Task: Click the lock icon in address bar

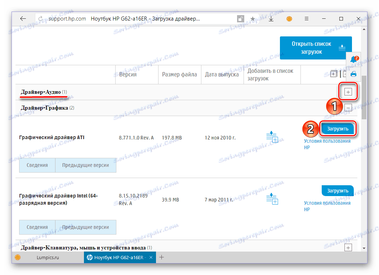Action: tap(241, 19)
